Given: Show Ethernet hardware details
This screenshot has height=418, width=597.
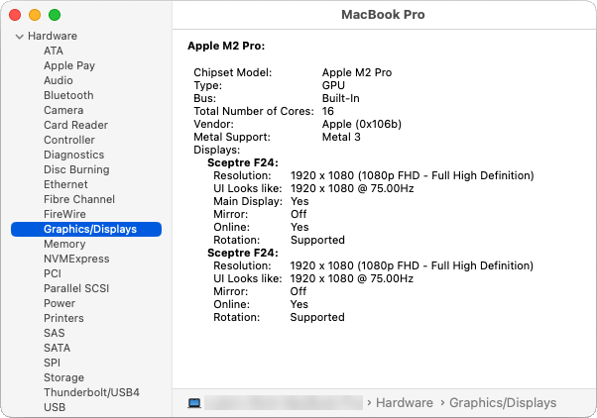Looking at the screenshot, I should click(65, 184).
